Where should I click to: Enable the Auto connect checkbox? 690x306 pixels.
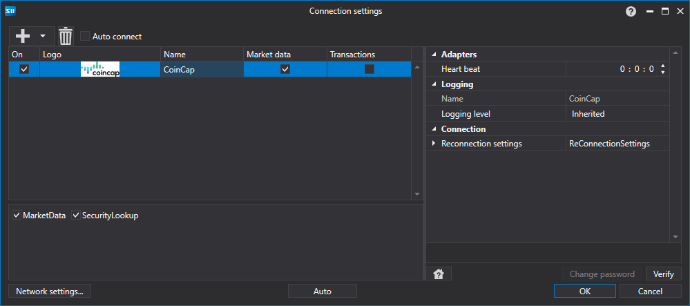[85, 37]
